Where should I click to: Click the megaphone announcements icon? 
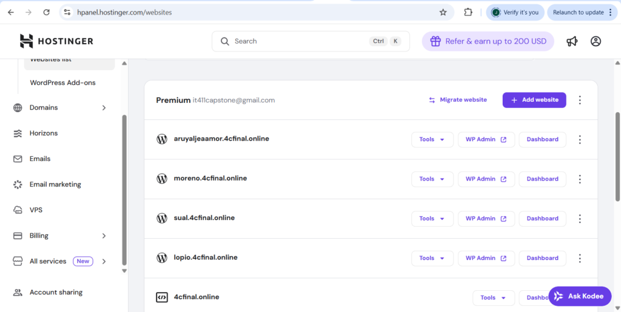click(572, 41)
